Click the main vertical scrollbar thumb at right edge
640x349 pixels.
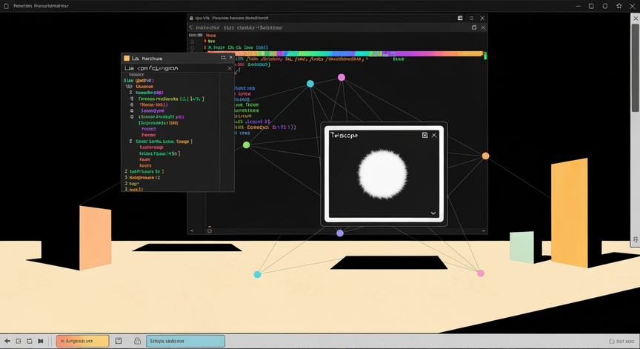(x=635, y=68)
